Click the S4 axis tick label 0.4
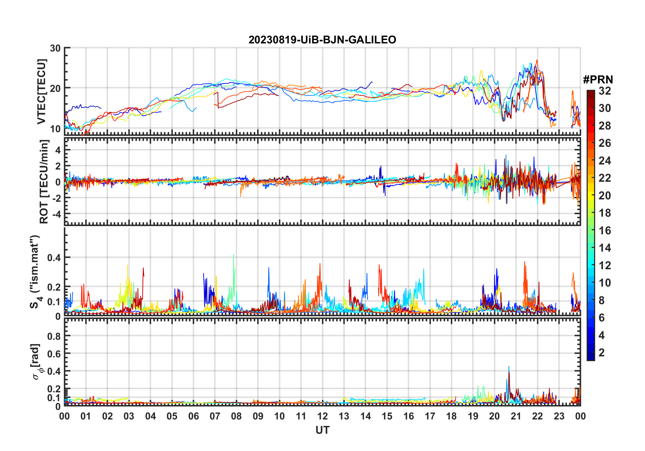 tap(54, 257)
